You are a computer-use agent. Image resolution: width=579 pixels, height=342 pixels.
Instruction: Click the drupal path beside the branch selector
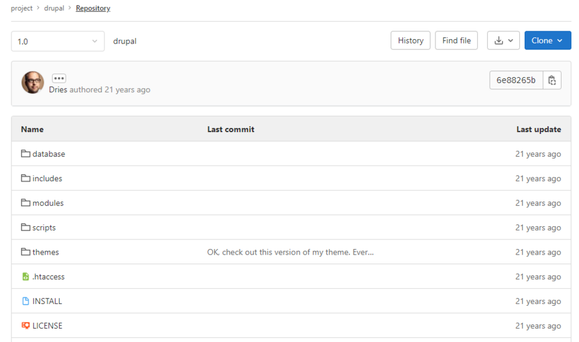click(x=125, y=41)
